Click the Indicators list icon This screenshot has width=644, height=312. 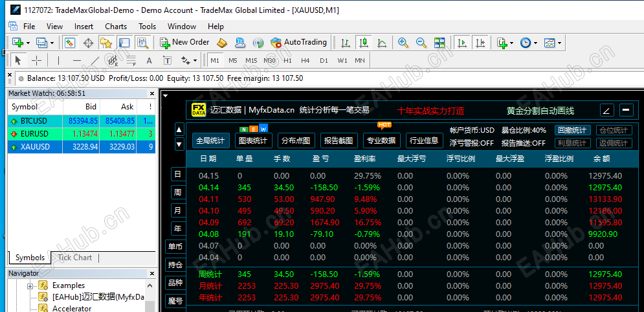coord(502,42)
